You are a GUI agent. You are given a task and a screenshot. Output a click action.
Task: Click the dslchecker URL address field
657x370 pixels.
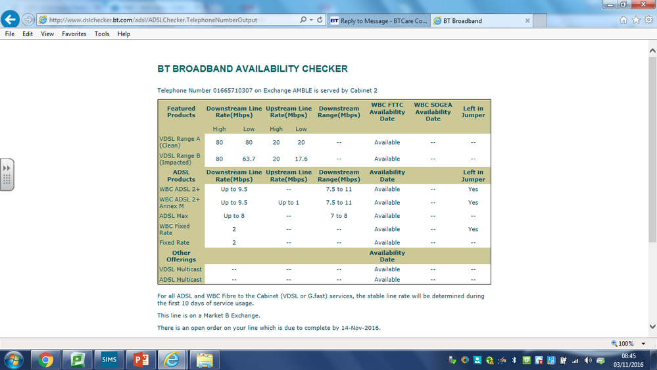[x=168, y=20]
